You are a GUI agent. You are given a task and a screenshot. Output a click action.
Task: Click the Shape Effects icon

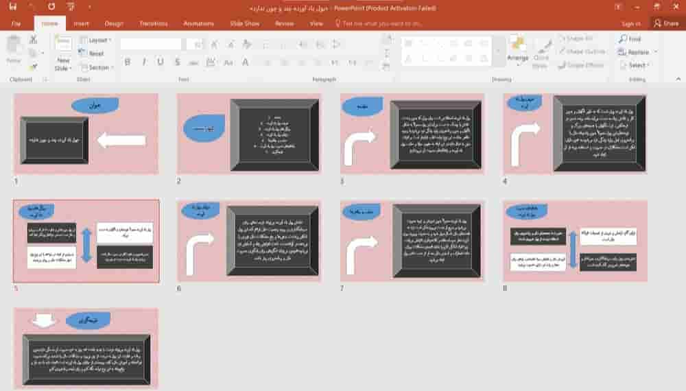[563, 65]
